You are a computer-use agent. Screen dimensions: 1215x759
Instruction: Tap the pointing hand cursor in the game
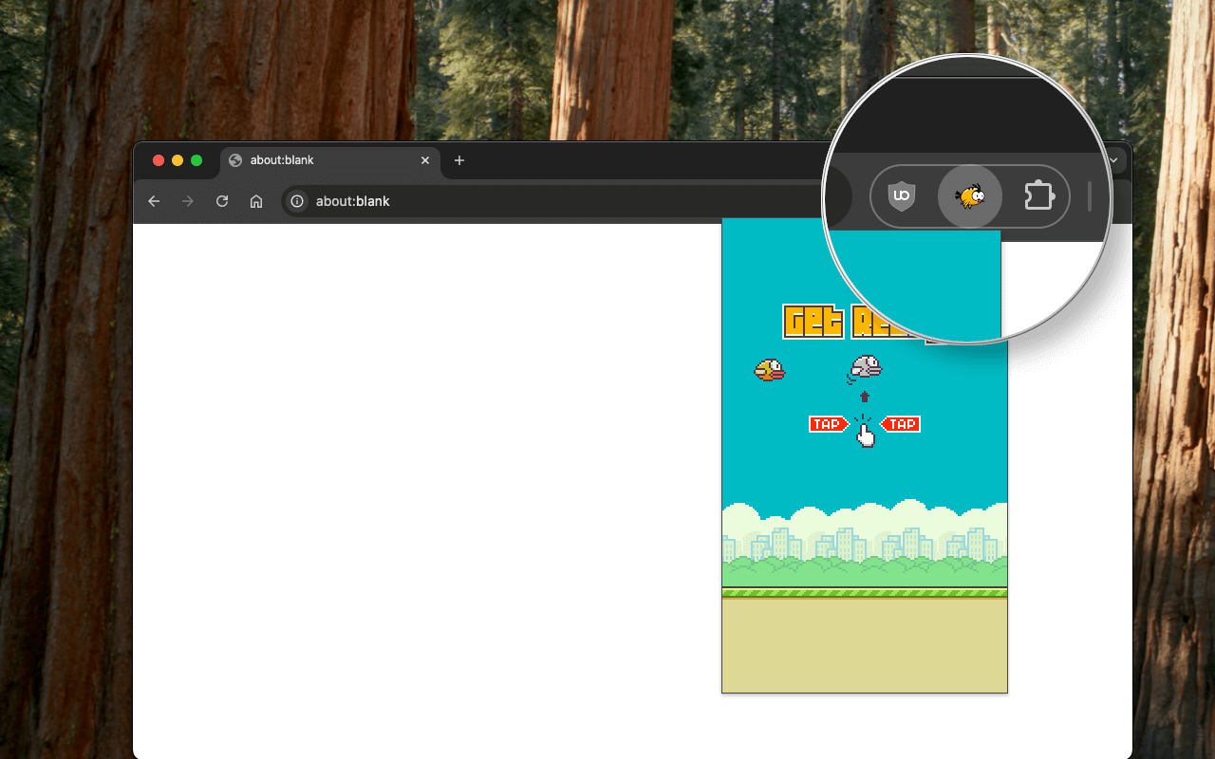865,435
